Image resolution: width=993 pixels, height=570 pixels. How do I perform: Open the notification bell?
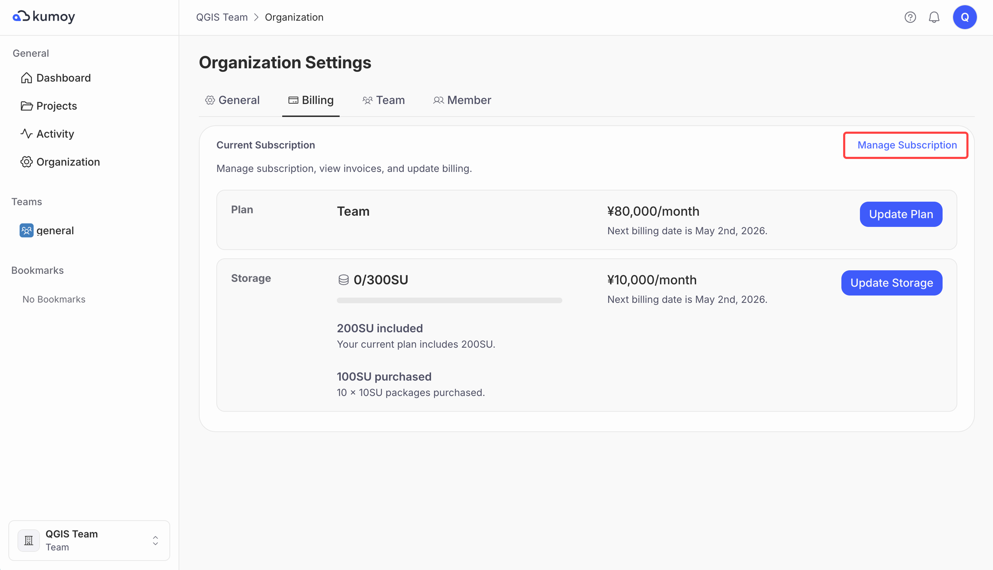pos(934,17)
